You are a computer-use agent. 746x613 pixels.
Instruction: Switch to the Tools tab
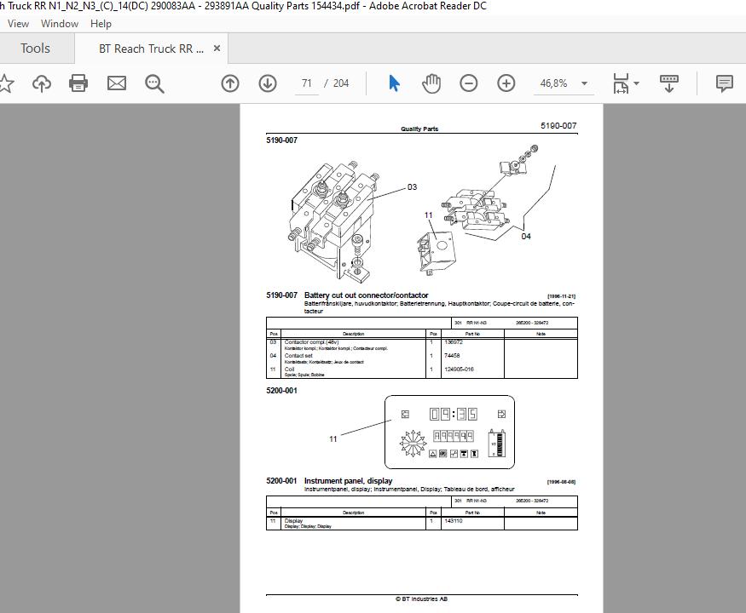(x=35, y=49)
